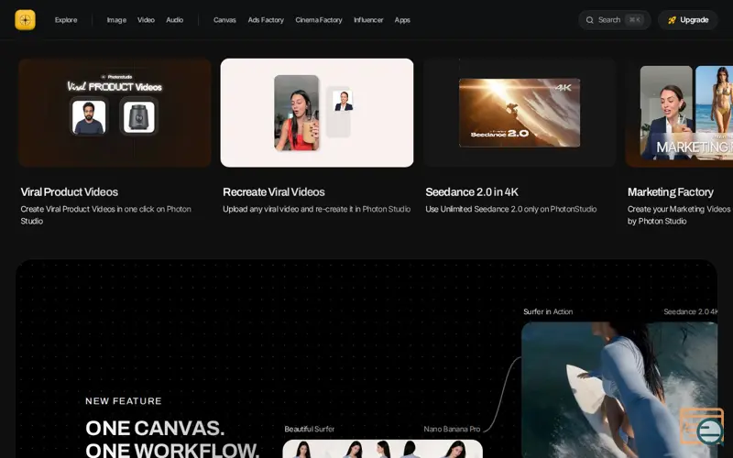The image size is (733, 458).
Task: Open the Marketing Factory thumbnail
Action: [679, 113]
